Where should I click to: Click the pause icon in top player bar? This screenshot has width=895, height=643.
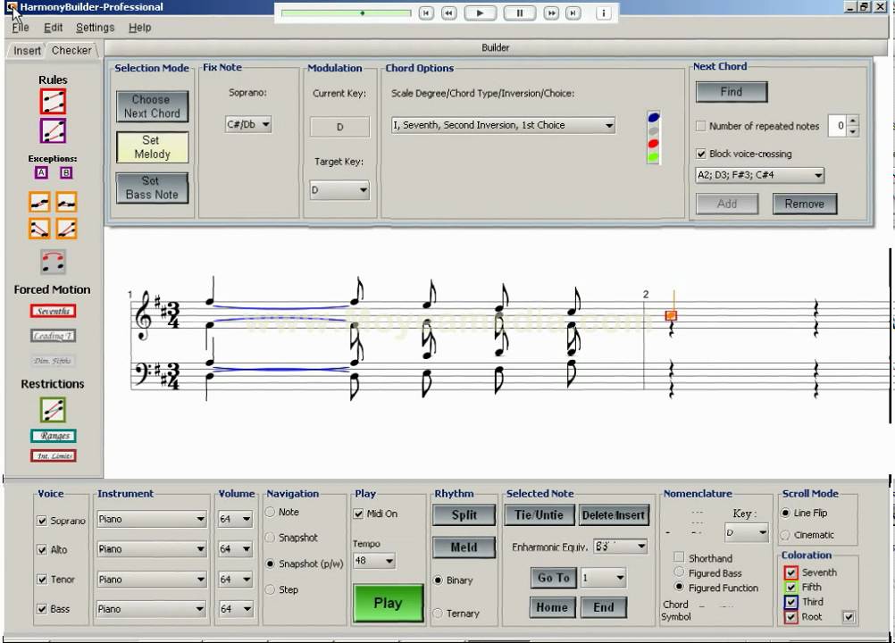coord(520,13)
